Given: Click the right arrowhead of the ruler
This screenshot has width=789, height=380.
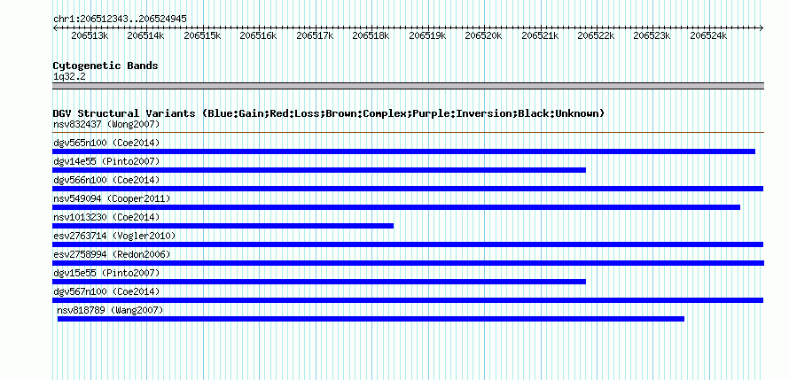Looking at the screenshot, I should 762,28.
